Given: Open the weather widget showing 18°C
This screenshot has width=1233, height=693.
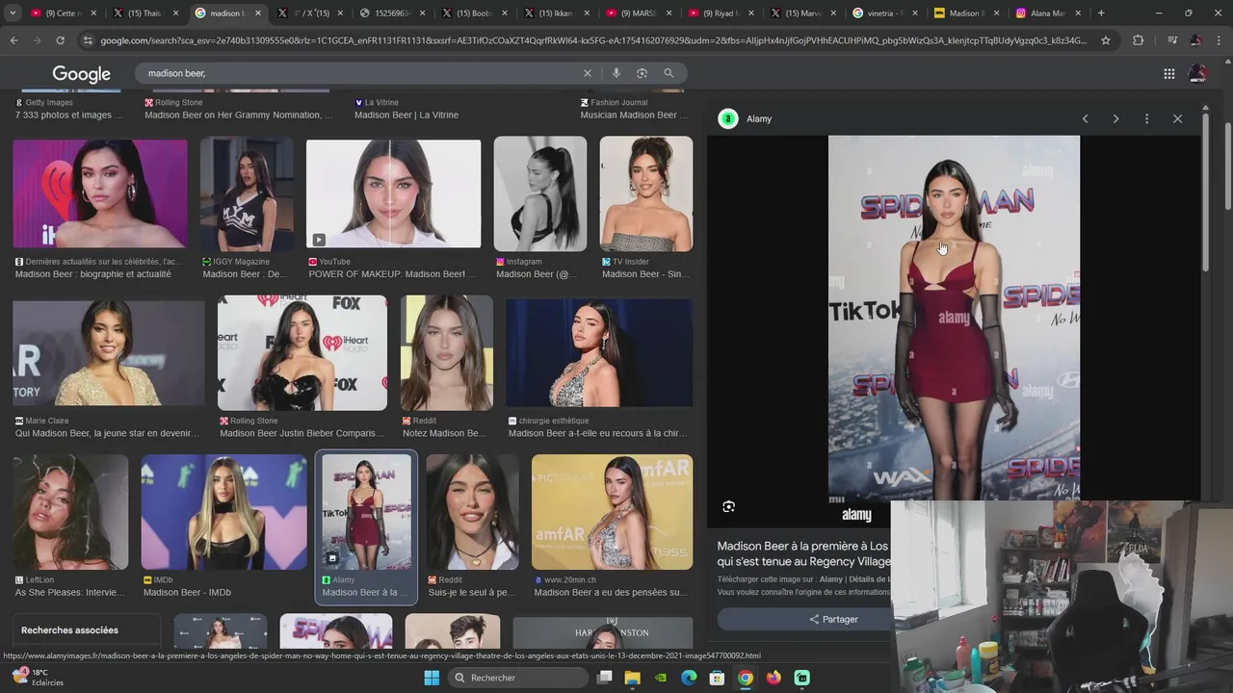Looking at the screenshot, I should pyautogui.click(x=38, y=678).
